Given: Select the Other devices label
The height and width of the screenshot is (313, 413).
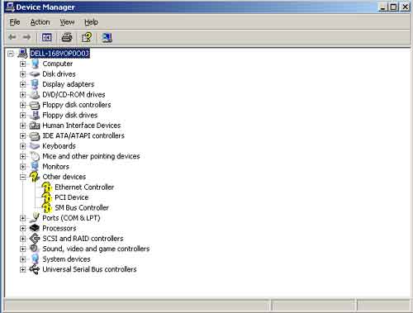Looking at the screenshot, I should (64, 177).
